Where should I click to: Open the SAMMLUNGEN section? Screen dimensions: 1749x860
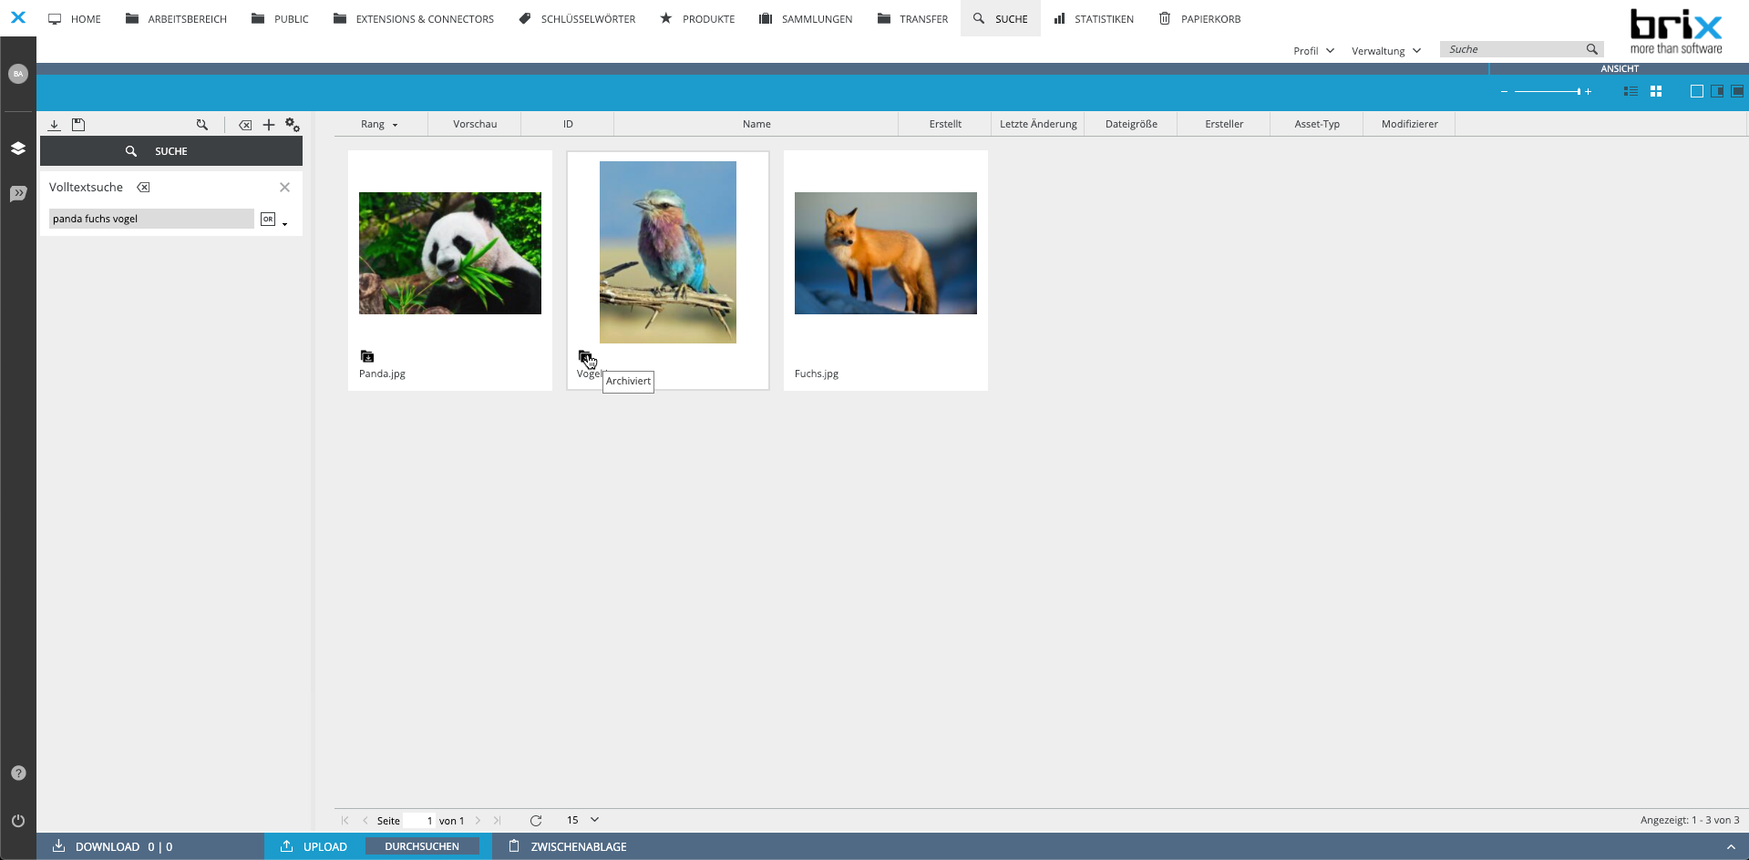point(806,18)
